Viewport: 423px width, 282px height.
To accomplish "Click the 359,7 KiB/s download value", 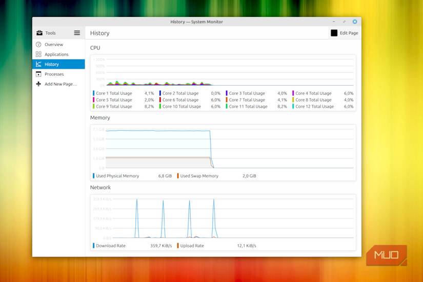I will point(161,246).
